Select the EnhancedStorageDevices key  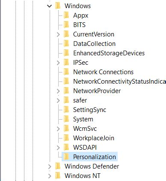[x=109, y=53]
